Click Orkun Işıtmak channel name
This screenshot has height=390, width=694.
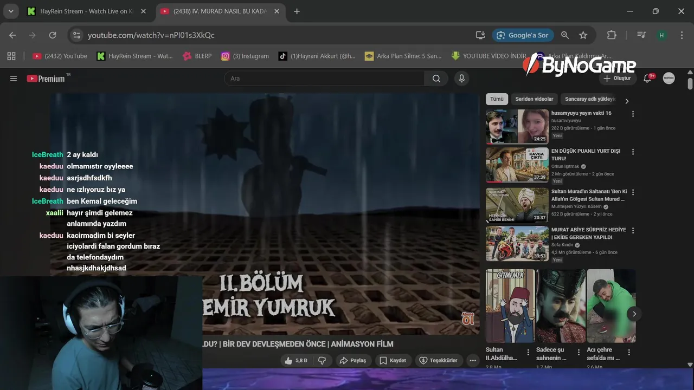click(x=565, y=166)
